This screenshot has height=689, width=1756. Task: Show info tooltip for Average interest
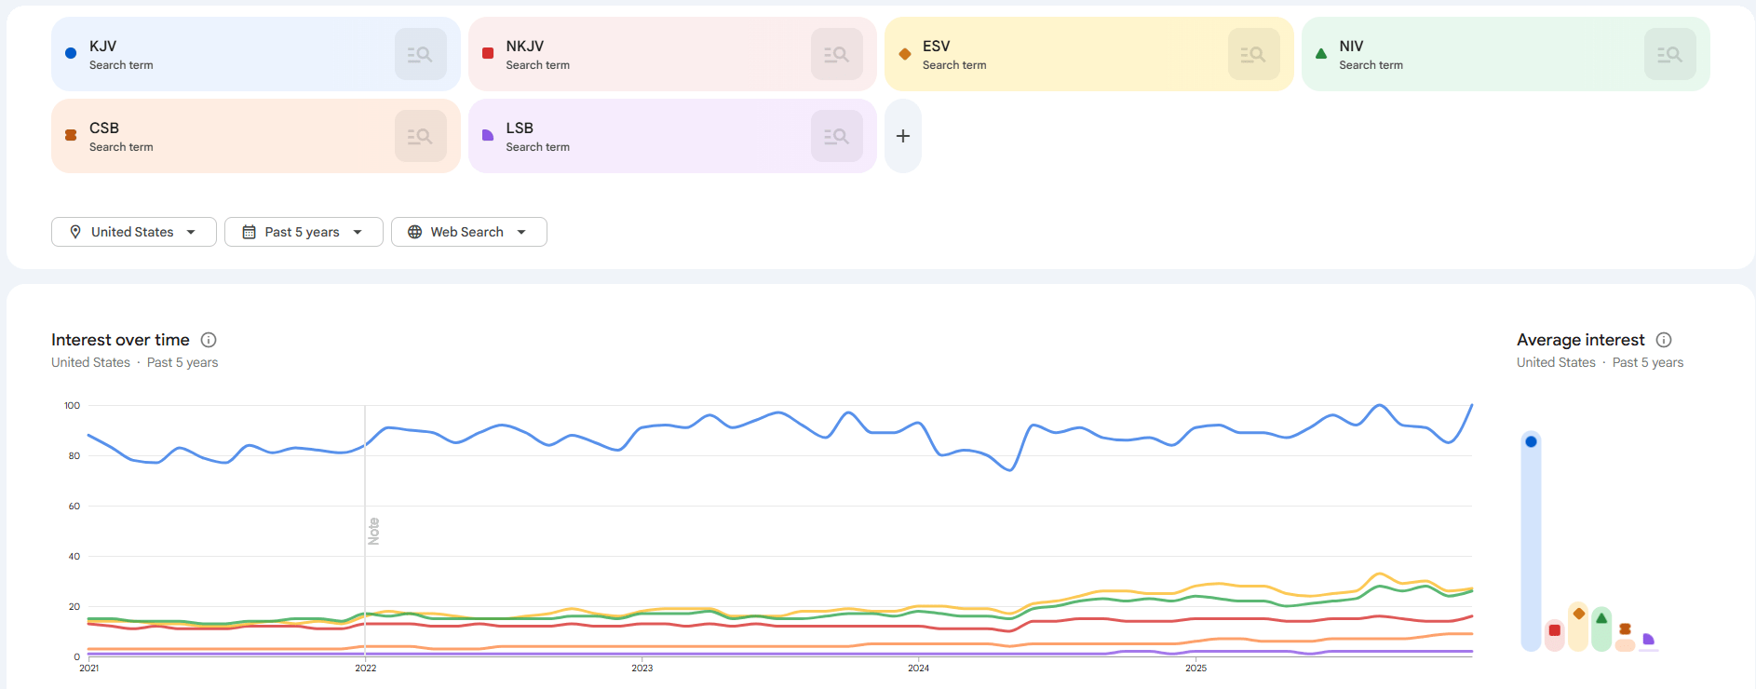1664,340
